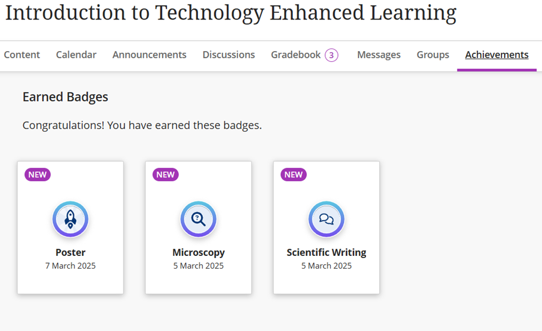Screen dimensions: 542x331
Task: Click the NEW label on Microscopy badge
Action: pyautogui.click(x=166, y=175)
